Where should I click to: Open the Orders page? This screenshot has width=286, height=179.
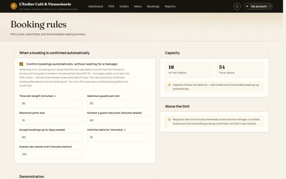click(124, 7)
